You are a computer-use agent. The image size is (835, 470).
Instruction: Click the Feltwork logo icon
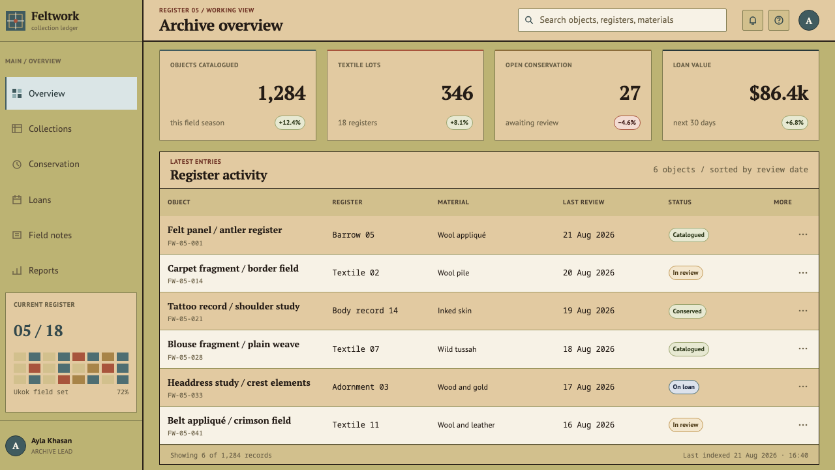coord(16,21)
